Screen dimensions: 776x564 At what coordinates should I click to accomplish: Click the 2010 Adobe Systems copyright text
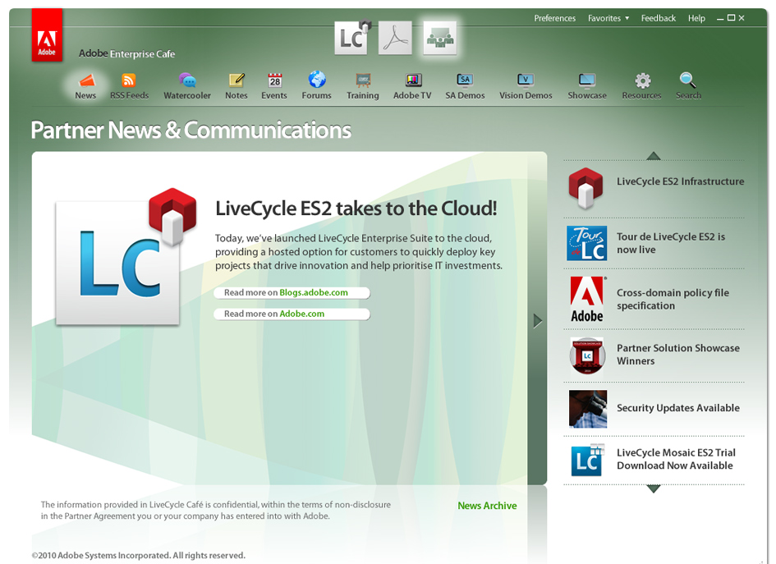coord(139,555)
